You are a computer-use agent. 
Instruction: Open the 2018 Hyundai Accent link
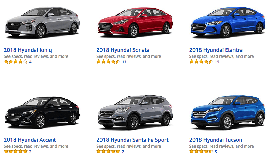point(30,140)
